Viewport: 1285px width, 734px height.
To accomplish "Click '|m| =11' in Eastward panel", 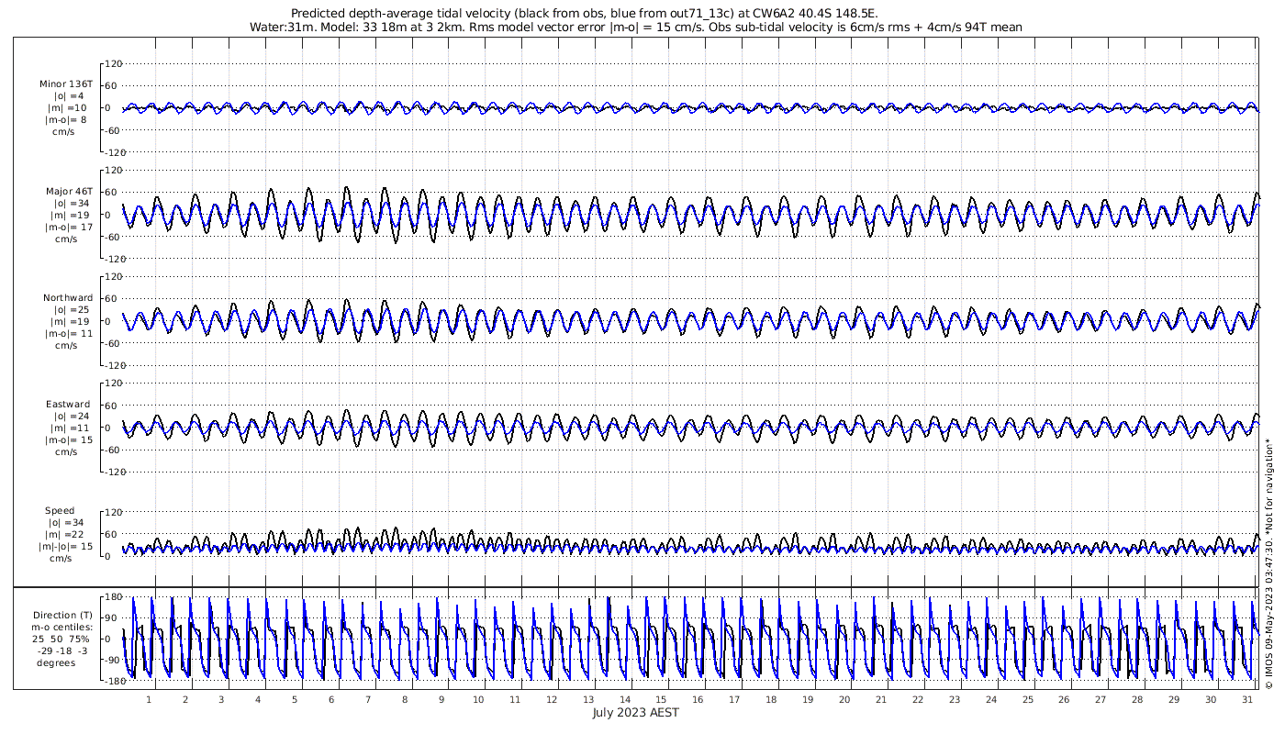I will pyautogui.click(x=69, y=428).
